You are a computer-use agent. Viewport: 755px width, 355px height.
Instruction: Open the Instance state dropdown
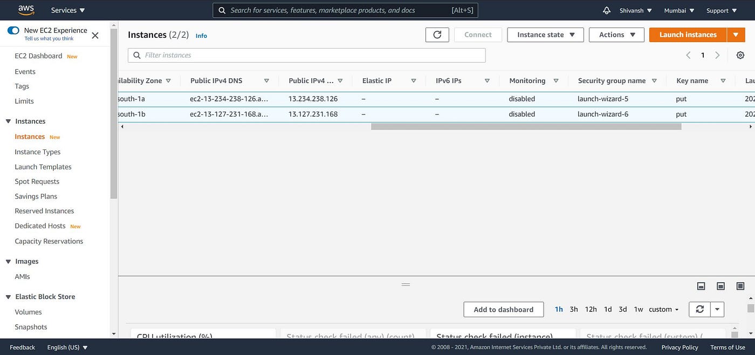click(545, 35)
